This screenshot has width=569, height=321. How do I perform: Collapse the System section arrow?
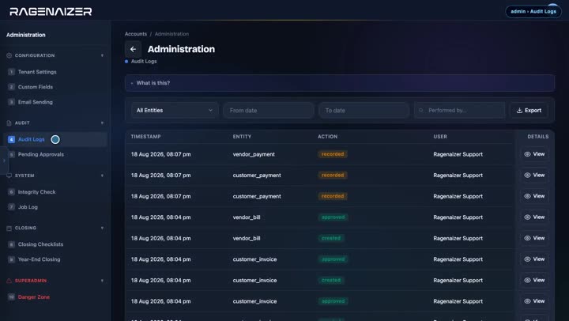tap(102, 176)
